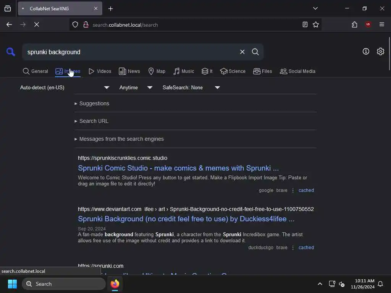The height and width of the screenshot is (293, 391).
Task: Switch to General search category
Action: (x=35, y=71)
